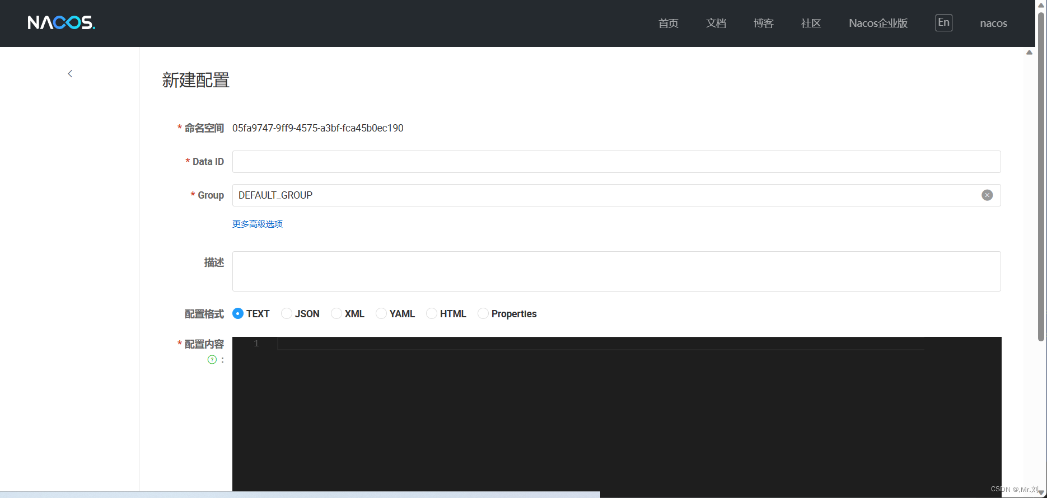Open the Nacos企业版 menu item

pos(878,24)
